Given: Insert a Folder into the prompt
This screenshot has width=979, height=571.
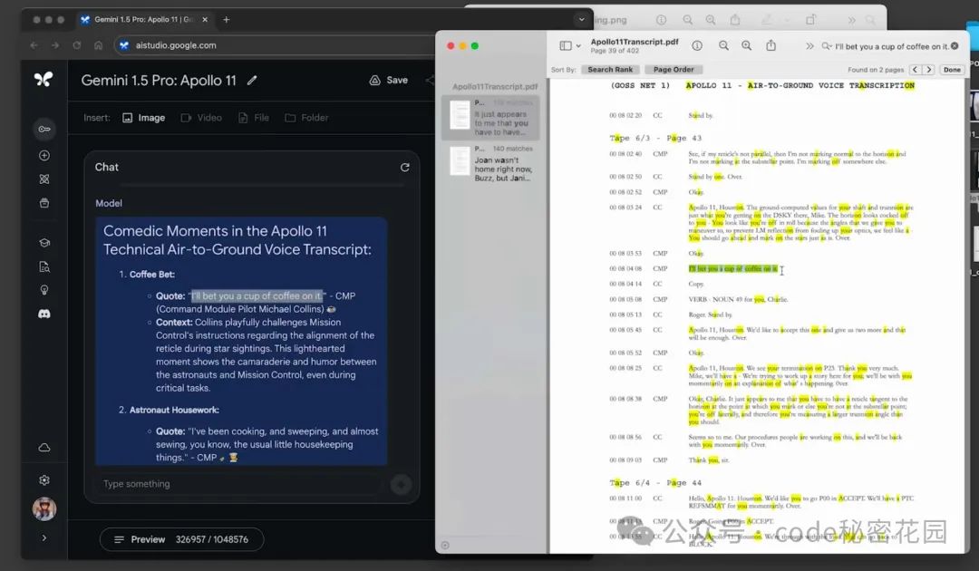Looking at the screenshot, I should click(306, 117).
